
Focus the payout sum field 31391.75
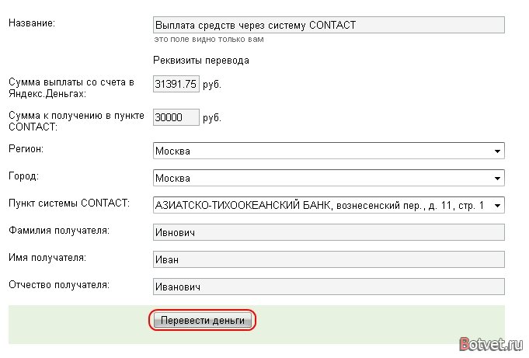click(176, 84)
